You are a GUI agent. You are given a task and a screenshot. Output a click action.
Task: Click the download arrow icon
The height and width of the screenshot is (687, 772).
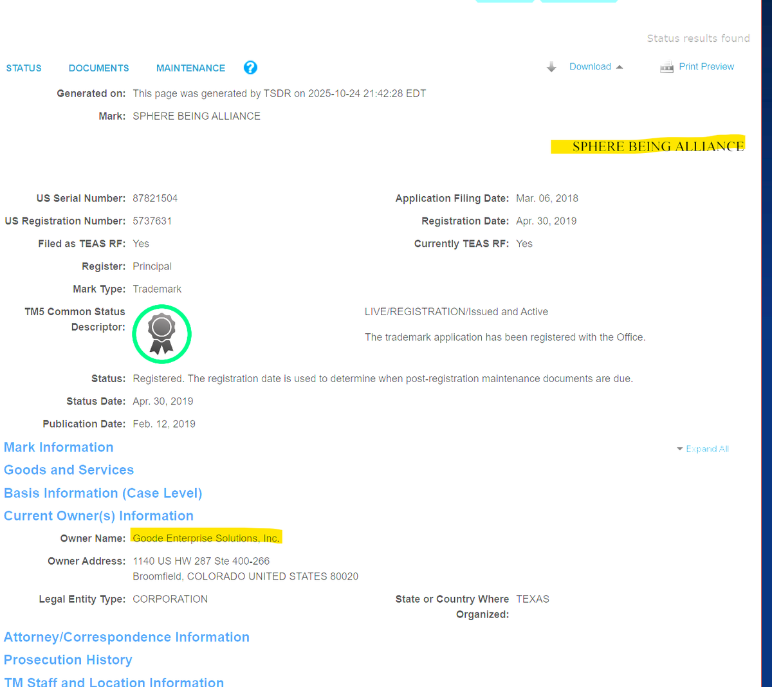pos(551,67)
